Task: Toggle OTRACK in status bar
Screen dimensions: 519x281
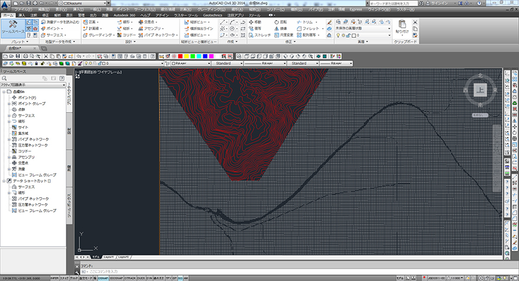Action: [130, 279]
